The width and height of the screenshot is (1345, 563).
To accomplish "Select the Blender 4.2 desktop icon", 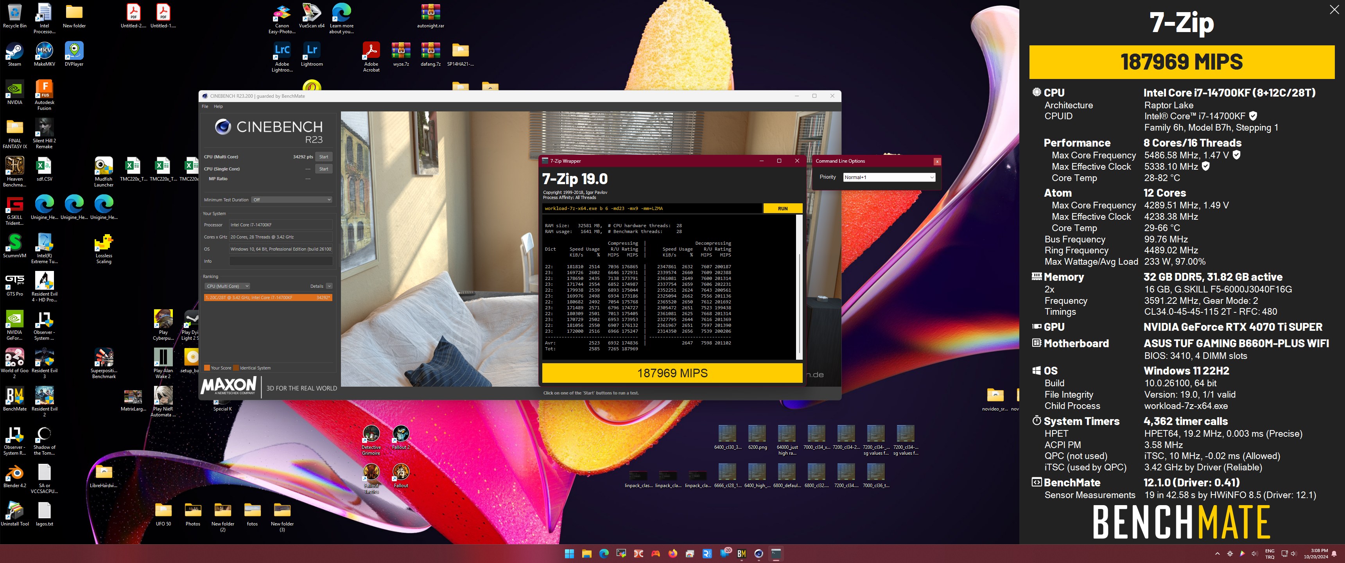I will [x=14, y=476].
